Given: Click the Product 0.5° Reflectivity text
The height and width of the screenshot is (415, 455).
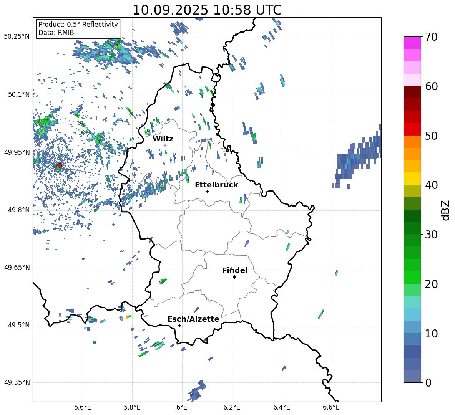Looking at the screenshot, I should point(78,25).
